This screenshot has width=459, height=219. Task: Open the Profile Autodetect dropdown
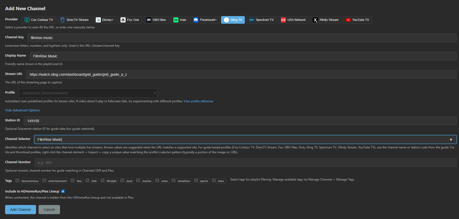pyautogui.click(x=88, y=93)
